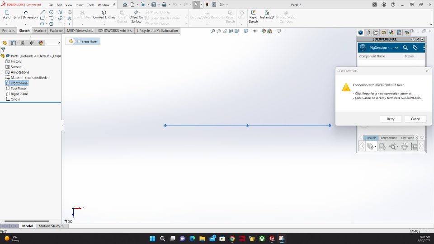
Task: Select Front Plane in feature tree
Action: point(17,83)
